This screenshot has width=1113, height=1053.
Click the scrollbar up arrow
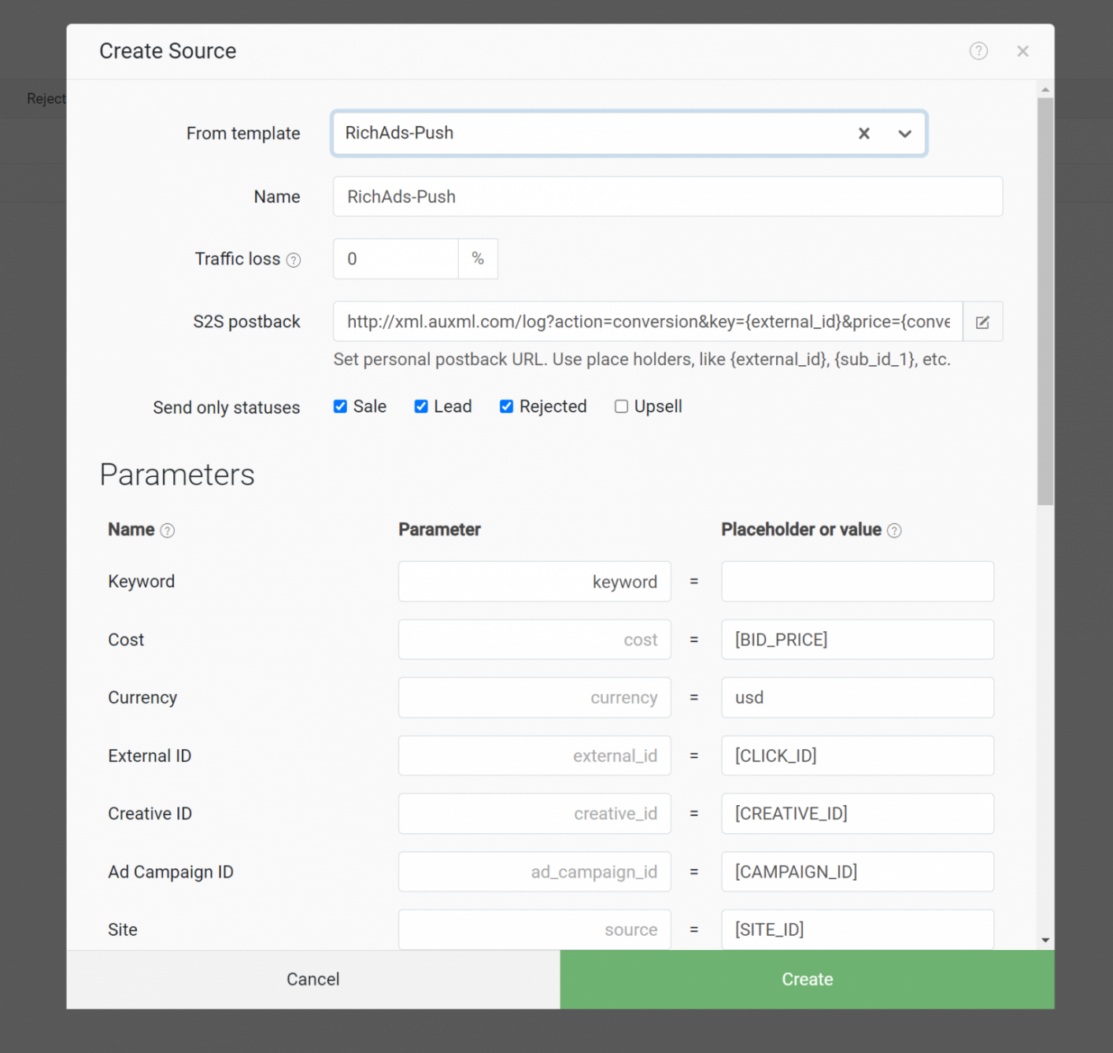click(1045, 90)
